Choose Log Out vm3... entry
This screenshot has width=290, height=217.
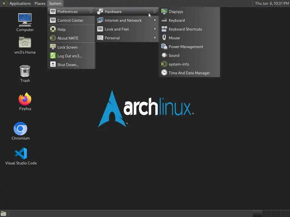pyautogui.click(x=71, y=56)
